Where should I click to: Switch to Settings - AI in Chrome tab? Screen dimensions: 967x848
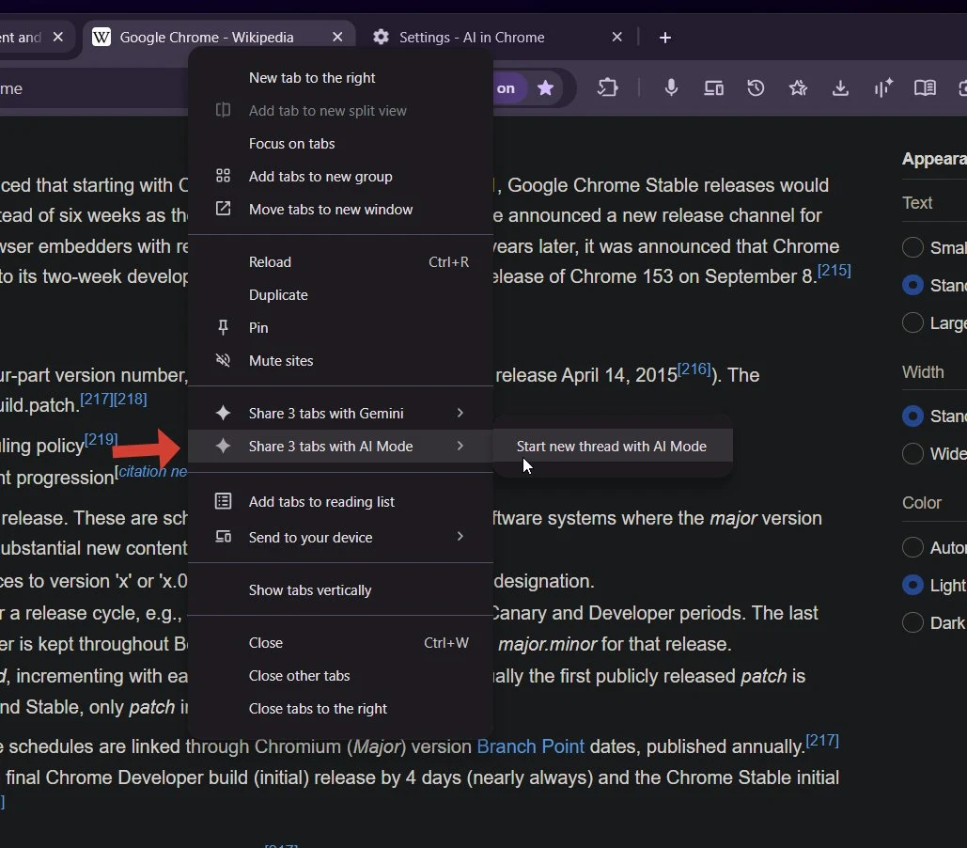(x=496, y=37)
